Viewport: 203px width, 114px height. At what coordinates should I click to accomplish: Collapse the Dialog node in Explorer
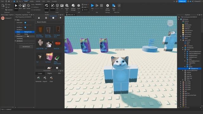click(185, 67)
